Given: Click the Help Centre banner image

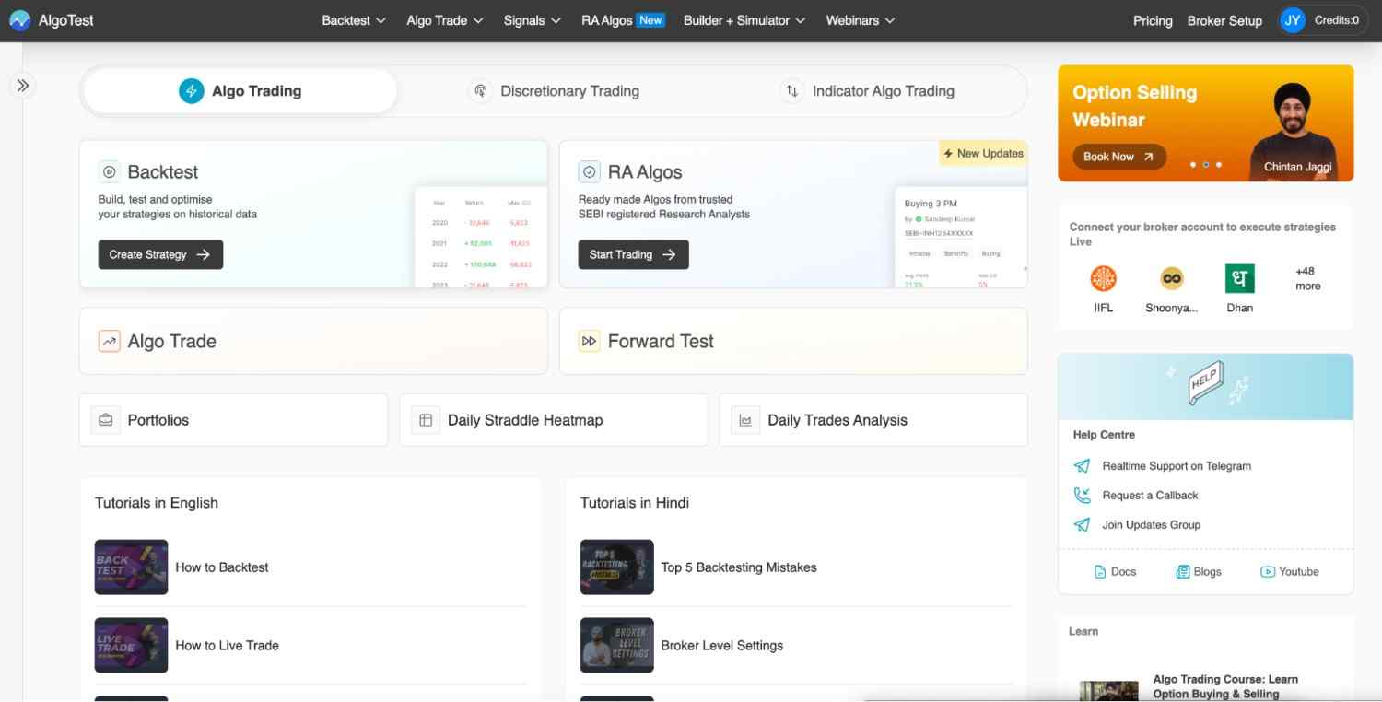Looking at the screenshot, I should click(x=1205, y=387).
